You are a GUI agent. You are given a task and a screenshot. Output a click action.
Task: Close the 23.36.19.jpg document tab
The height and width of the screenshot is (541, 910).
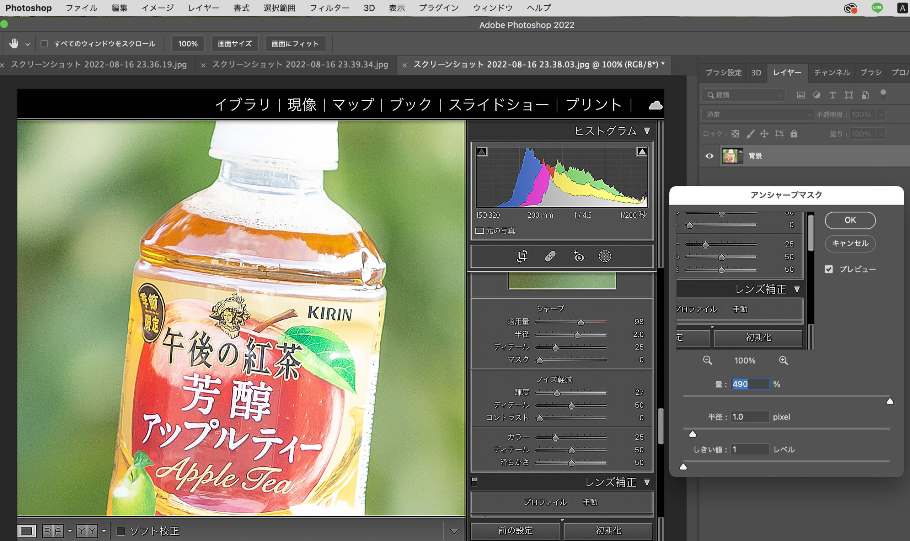click(x=2, y=65)
